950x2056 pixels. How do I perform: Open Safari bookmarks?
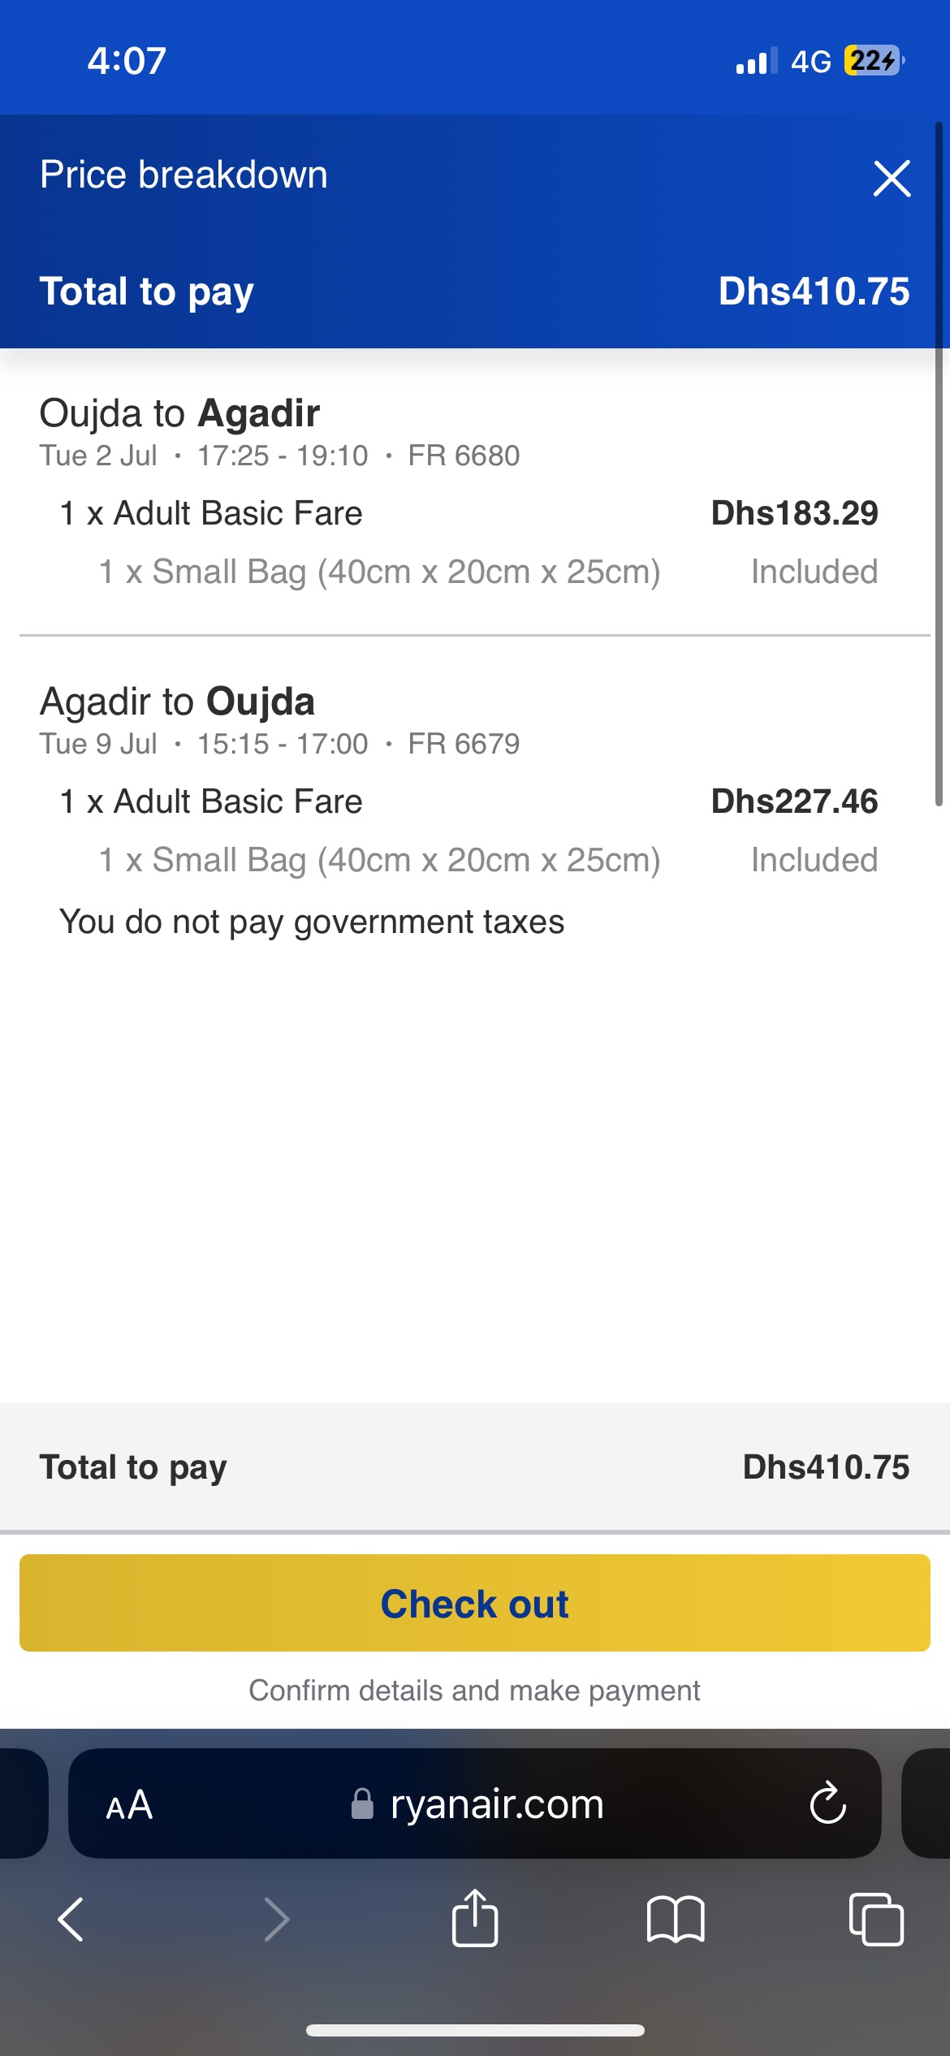[x=676, y=1920]
